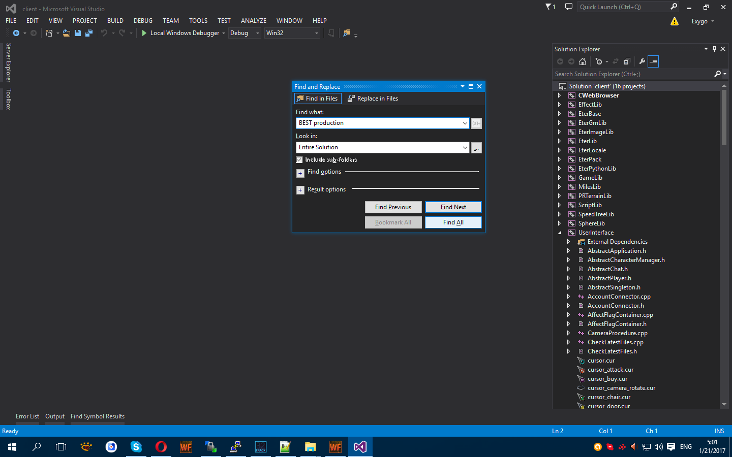Toggle the Include sub-folders checkbox
Screen dimensions: 732x457
[299, 160]
